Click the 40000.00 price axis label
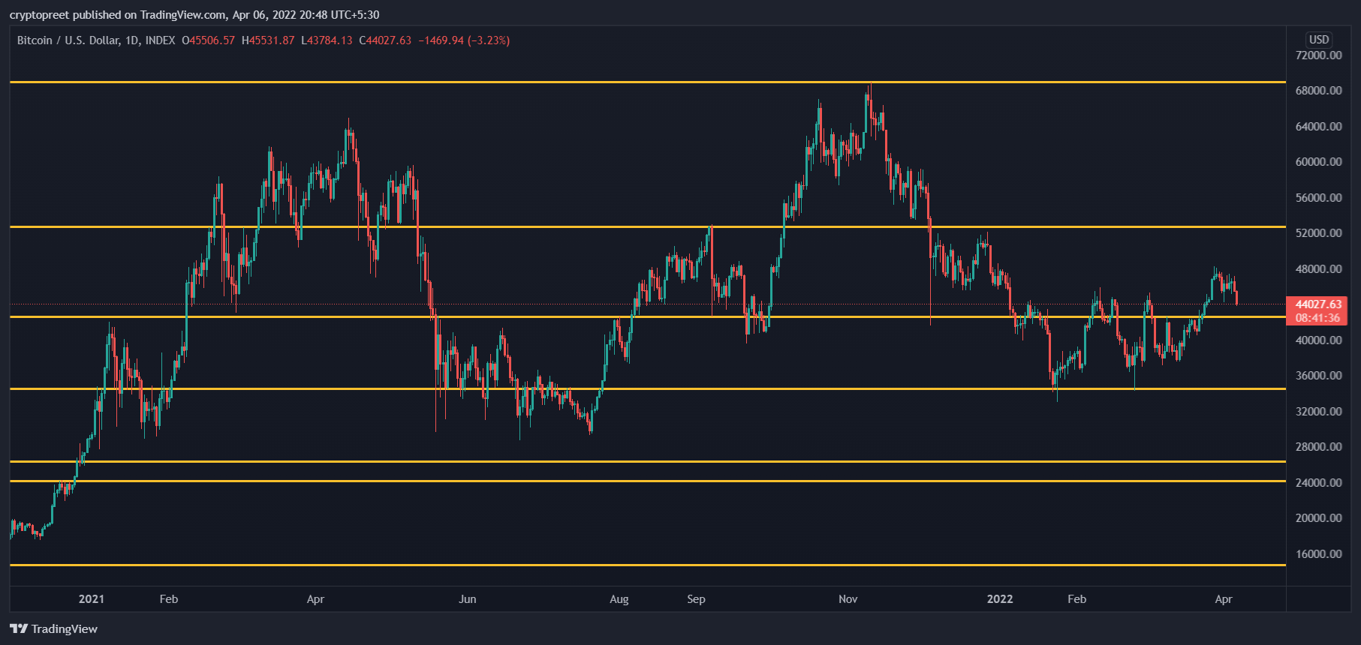 coord(1318,340)
